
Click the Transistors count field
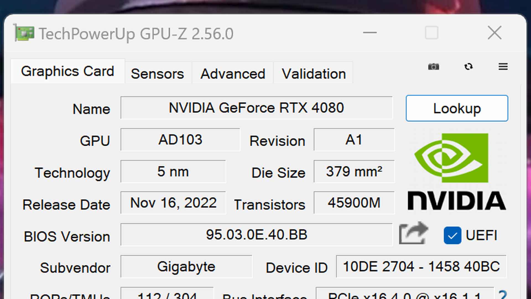tap(353, 203)
